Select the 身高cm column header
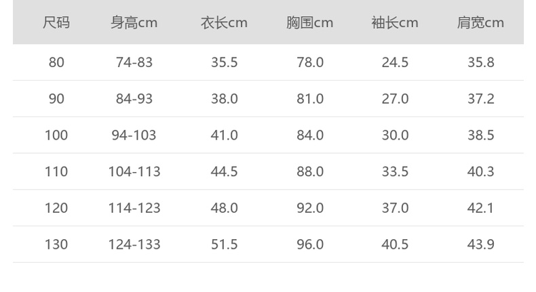536x292 pixels. (134, 23)
